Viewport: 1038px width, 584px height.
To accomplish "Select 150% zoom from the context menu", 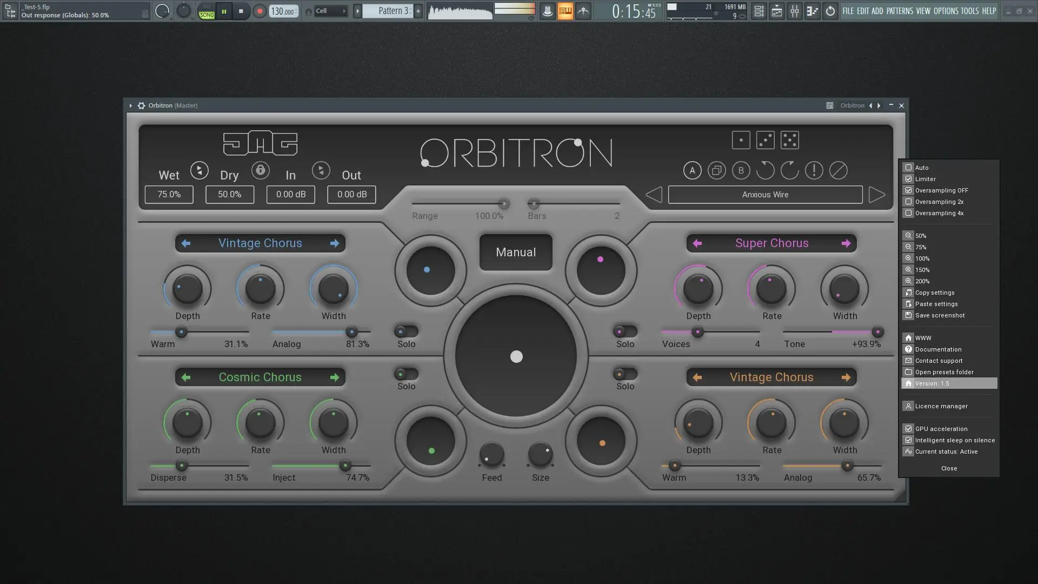I will coord(922,269).
